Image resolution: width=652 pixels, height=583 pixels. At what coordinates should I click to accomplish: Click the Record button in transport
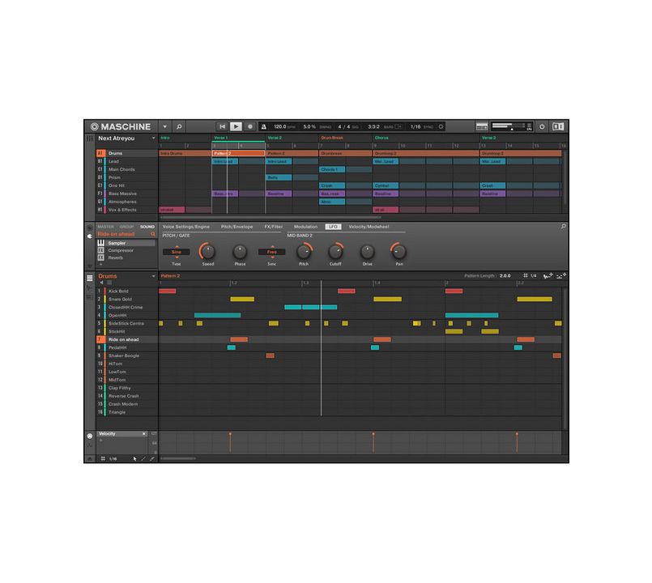(x=250, y=126)
